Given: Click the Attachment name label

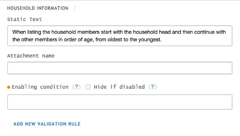Looking at the screenshot, I should tap(31, 56).
